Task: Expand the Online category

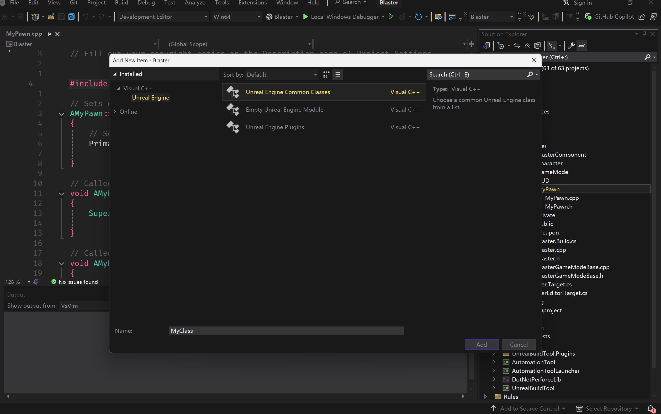Action: [115, 112]
